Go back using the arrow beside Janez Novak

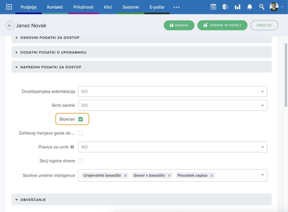(x=10, y=26)
